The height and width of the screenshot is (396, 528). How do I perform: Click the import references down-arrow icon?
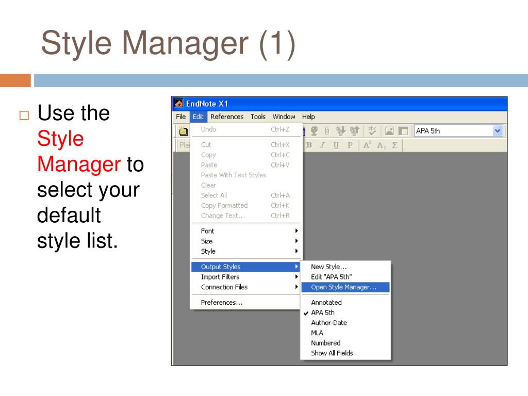341,130
